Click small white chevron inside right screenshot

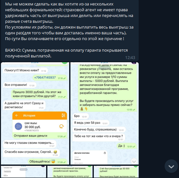tap(134, 161)
